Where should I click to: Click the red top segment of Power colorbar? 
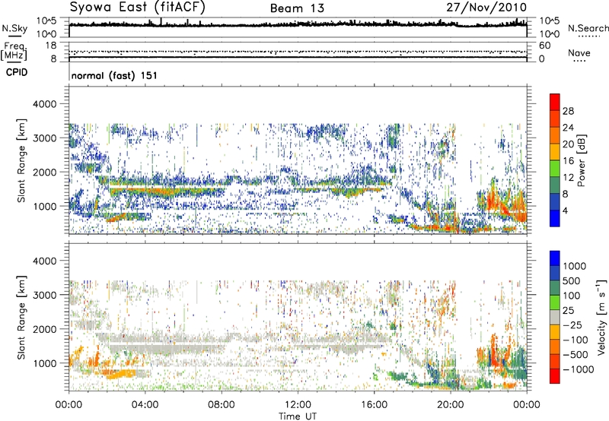tap(555, 102)
